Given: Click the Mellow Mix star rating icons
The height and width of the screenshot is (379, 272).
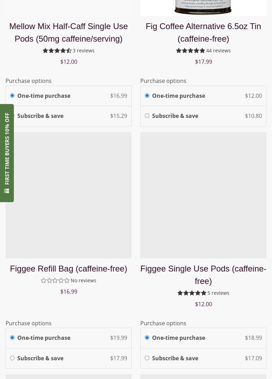Looking at the screenshot, I should pos(57,51).
